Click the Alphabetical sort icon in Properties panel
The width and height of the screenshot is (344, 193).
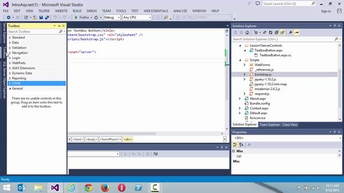coord(241,145)
